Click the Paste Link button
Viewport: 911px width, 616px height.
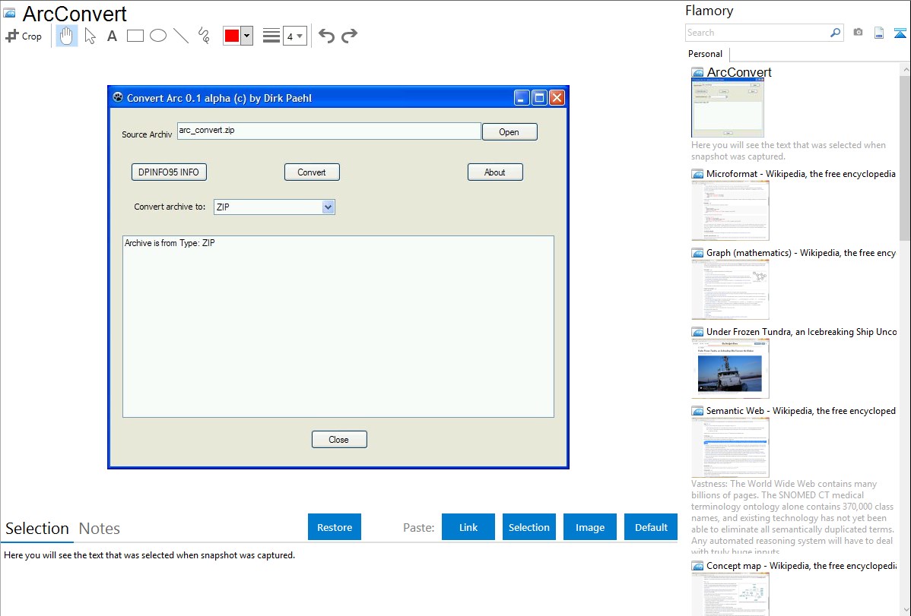(x=468, y=527)
